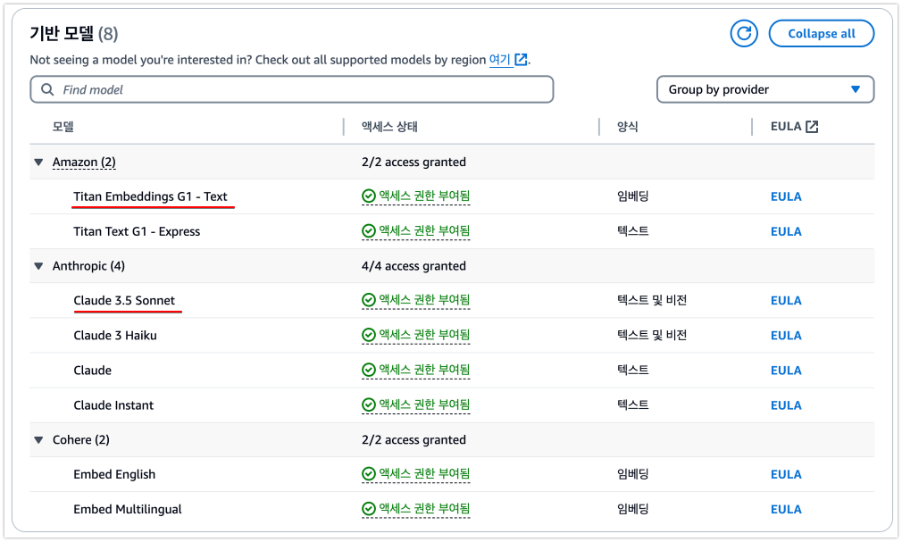902x542 pixels.
Task: Click the EULA header external link icon
Action: 812,127
